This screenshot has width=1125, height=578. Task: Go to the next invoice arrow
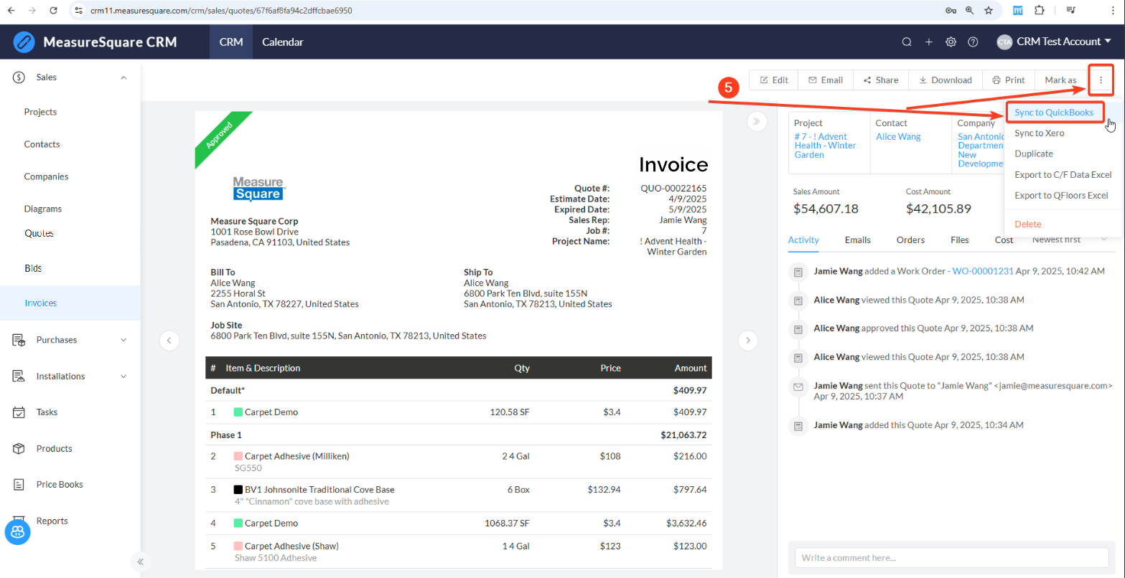coord(748,340)
